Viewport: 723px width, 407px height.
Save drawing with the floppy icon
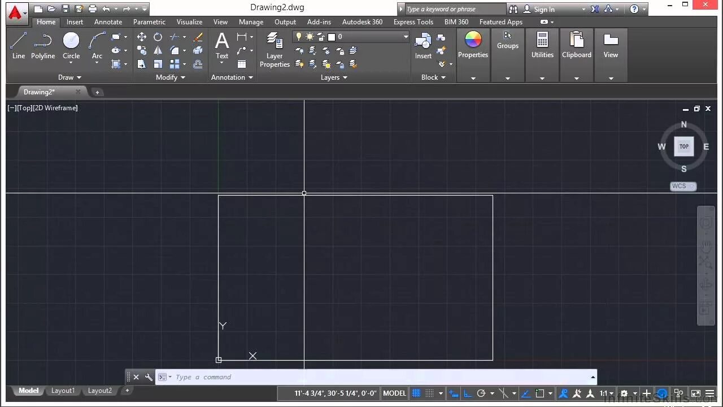click(66, 9)
